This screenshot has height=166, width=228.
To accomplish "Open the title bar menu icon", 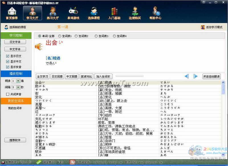I will 204,2.
